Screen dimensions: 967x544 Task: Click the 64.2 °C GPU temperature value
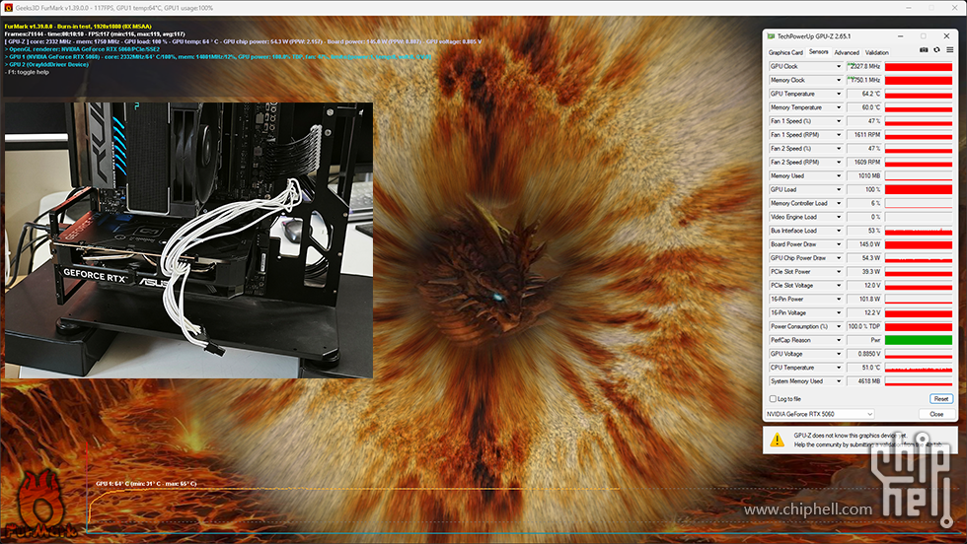(x=870, y=94)
